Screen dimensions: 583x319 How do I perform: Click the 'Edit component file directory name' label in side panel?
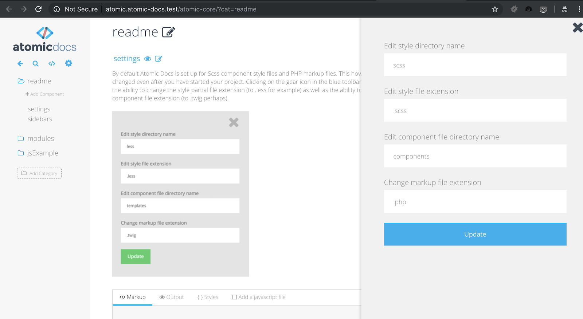pyautogui.click(x=442, y=137)
